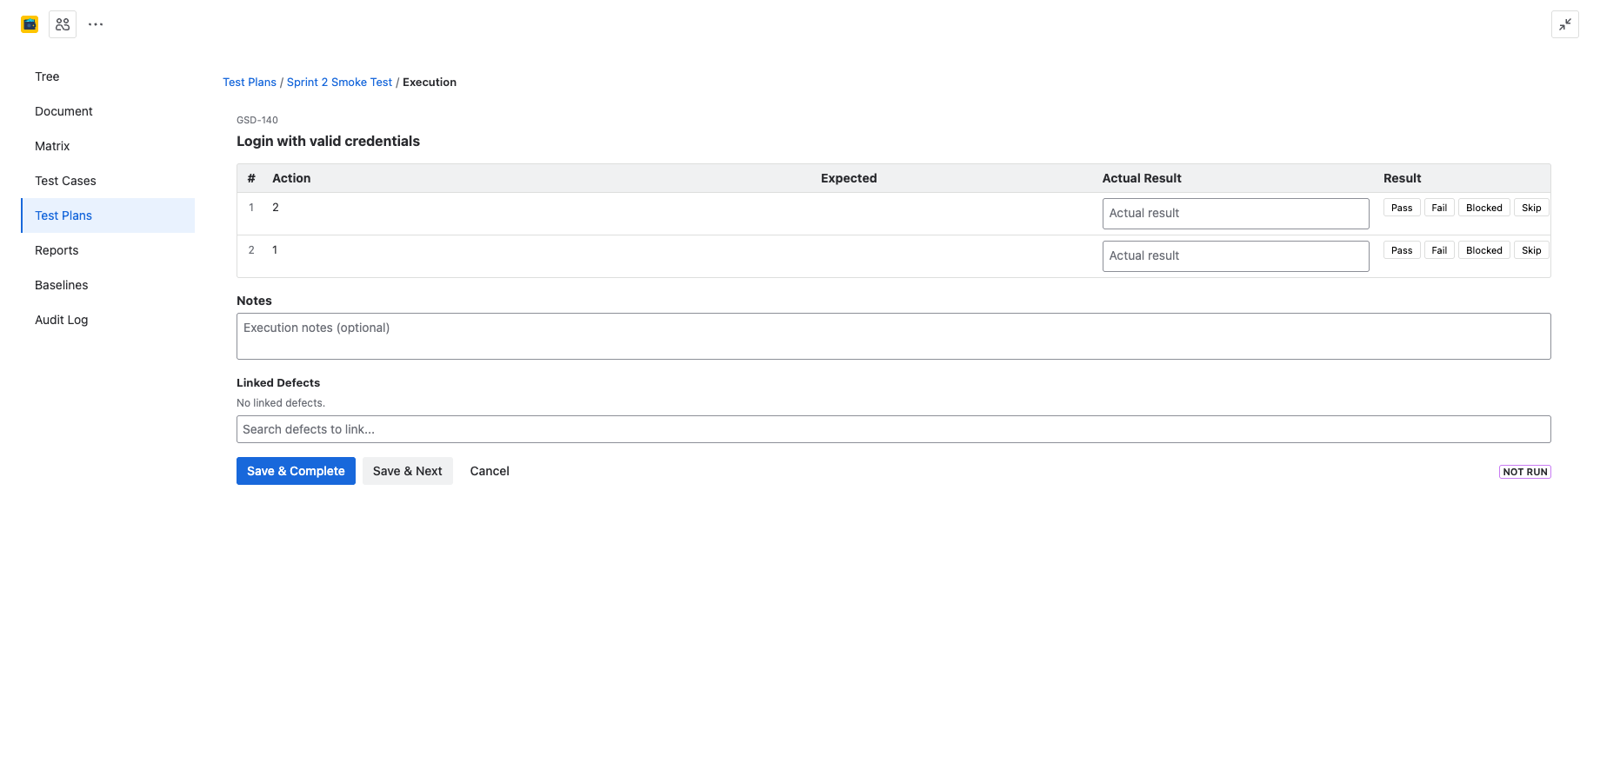The width and height of the screenshot is (1600, 782).
Task: Open the collaborators icon next to the logo
Action: point(62,23)
